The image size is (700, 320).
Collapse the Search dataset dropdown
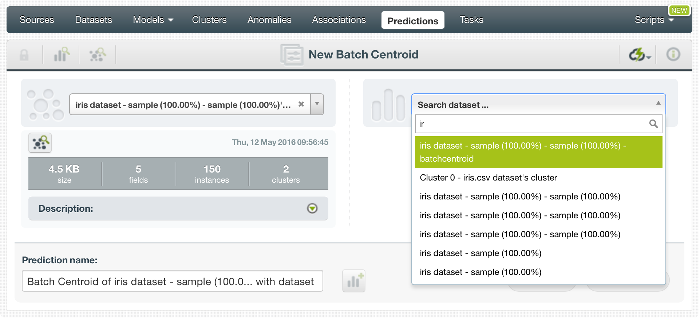point(658,103)
